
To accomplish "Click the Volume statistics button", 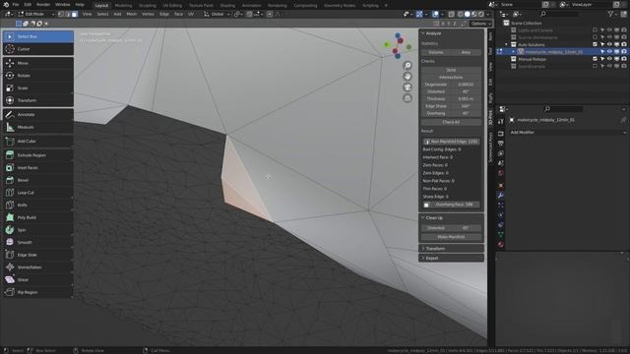I will [436, 52].
